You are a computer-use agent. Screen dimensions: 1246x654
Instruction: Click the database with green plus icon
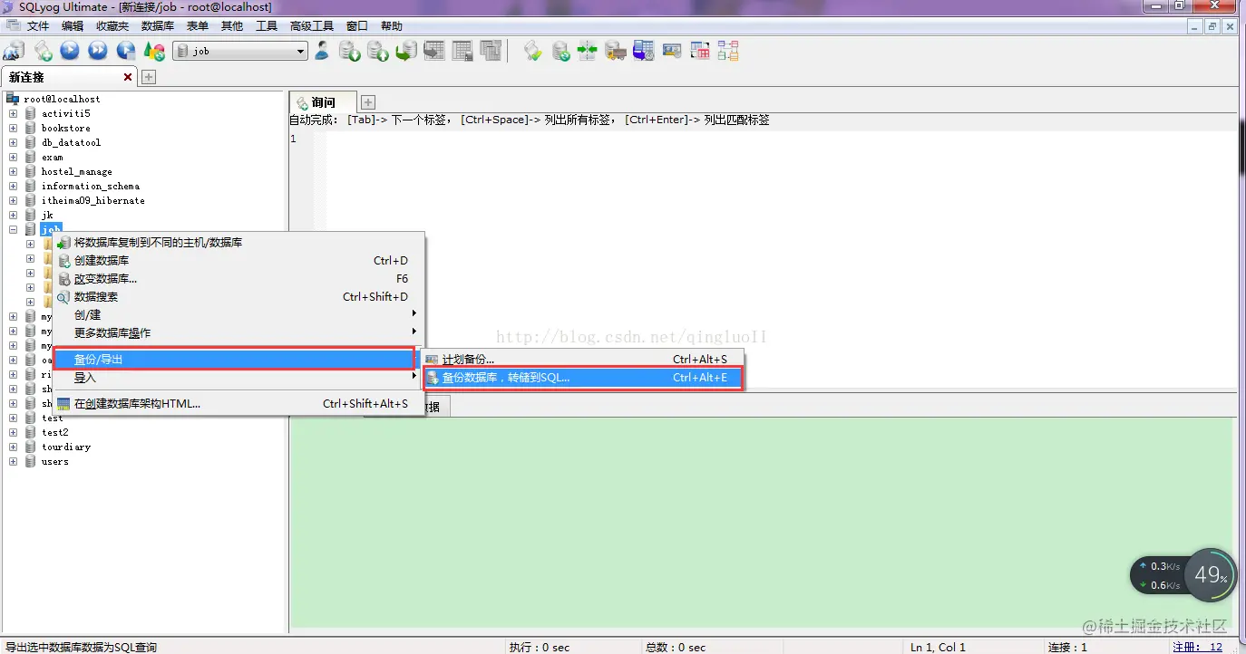(561, 52)
